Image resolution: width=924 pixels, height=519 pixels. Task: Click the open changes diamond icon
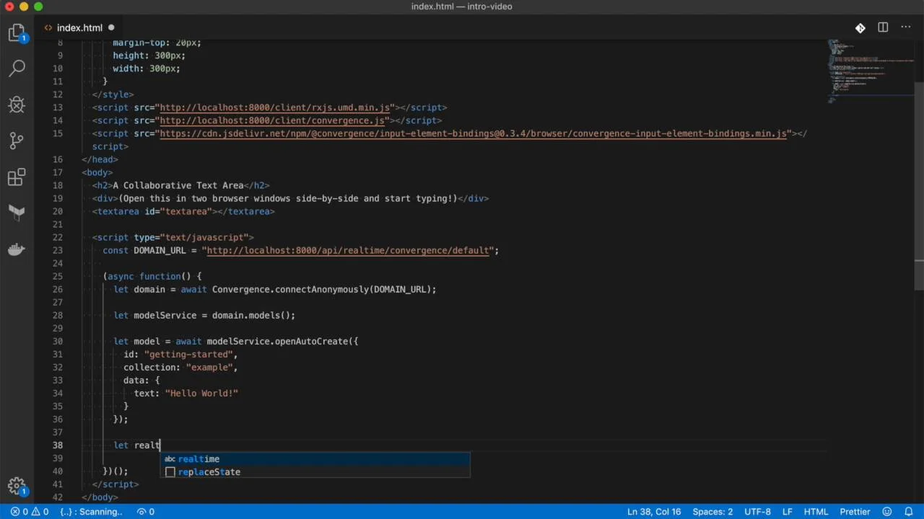click(860, 28)
